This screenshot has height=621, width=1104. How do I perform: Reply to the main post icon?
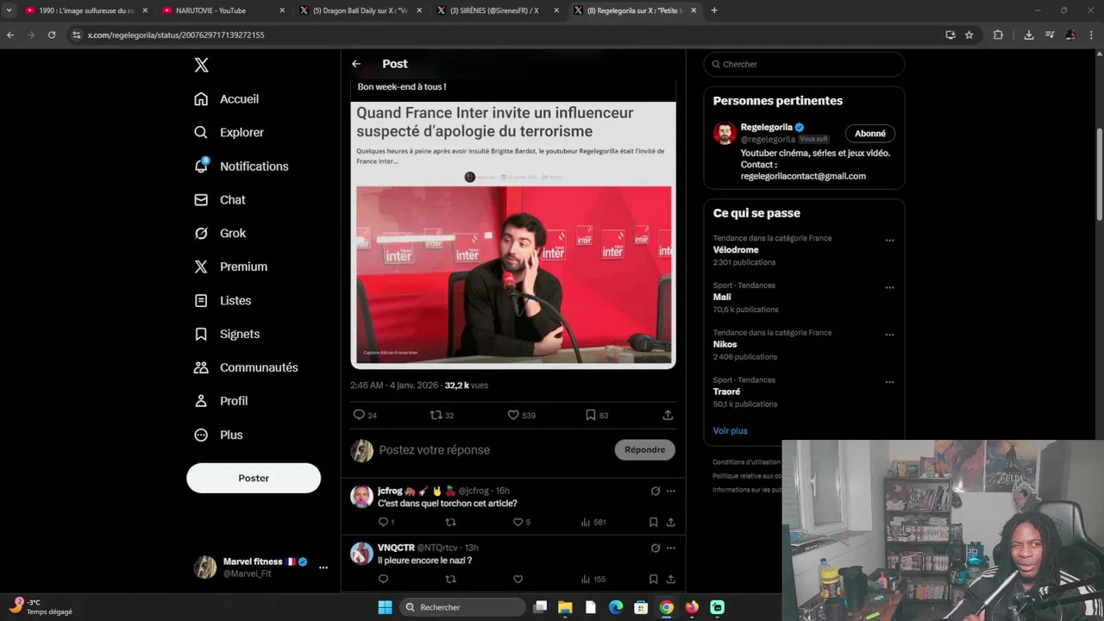coord(359,415)
